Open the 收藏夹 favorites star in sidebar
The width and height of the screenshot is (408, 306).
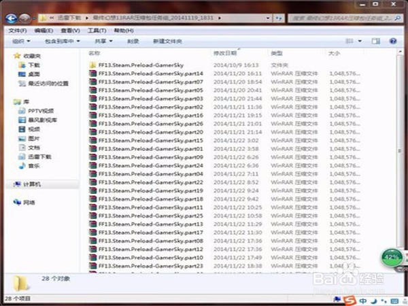click(x=17, y=56)
